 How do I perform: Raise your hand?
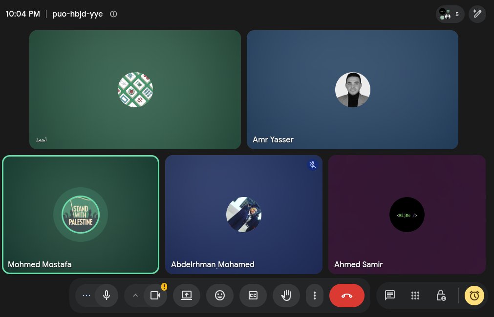[286, 296]
